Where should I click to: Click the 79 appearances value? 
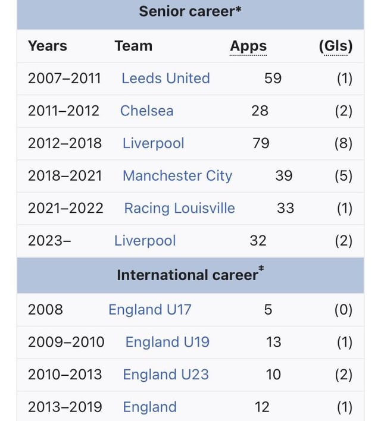[x=261, y=143]
